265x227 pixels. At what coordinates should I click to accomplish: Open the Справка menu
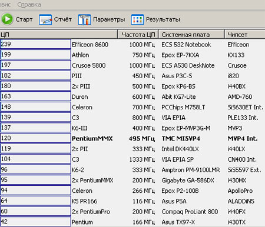[x=29, y=5]
